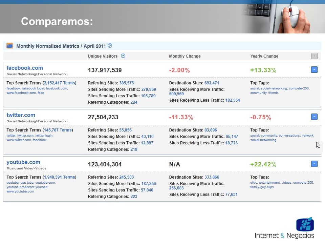Open youtube Sites Sending More Traffic 187,856
This screenshot has width=325, height=244.
tap(149, 184)
